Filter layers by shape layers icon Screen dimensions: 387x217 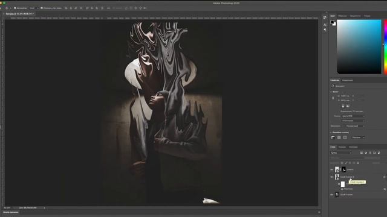pos(374,153)
